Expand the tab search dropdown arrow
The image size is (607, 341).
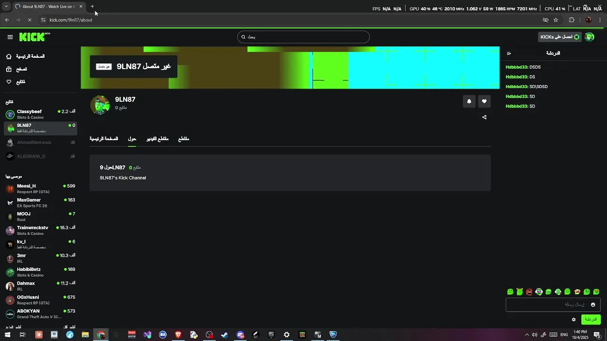click(6, 7)
